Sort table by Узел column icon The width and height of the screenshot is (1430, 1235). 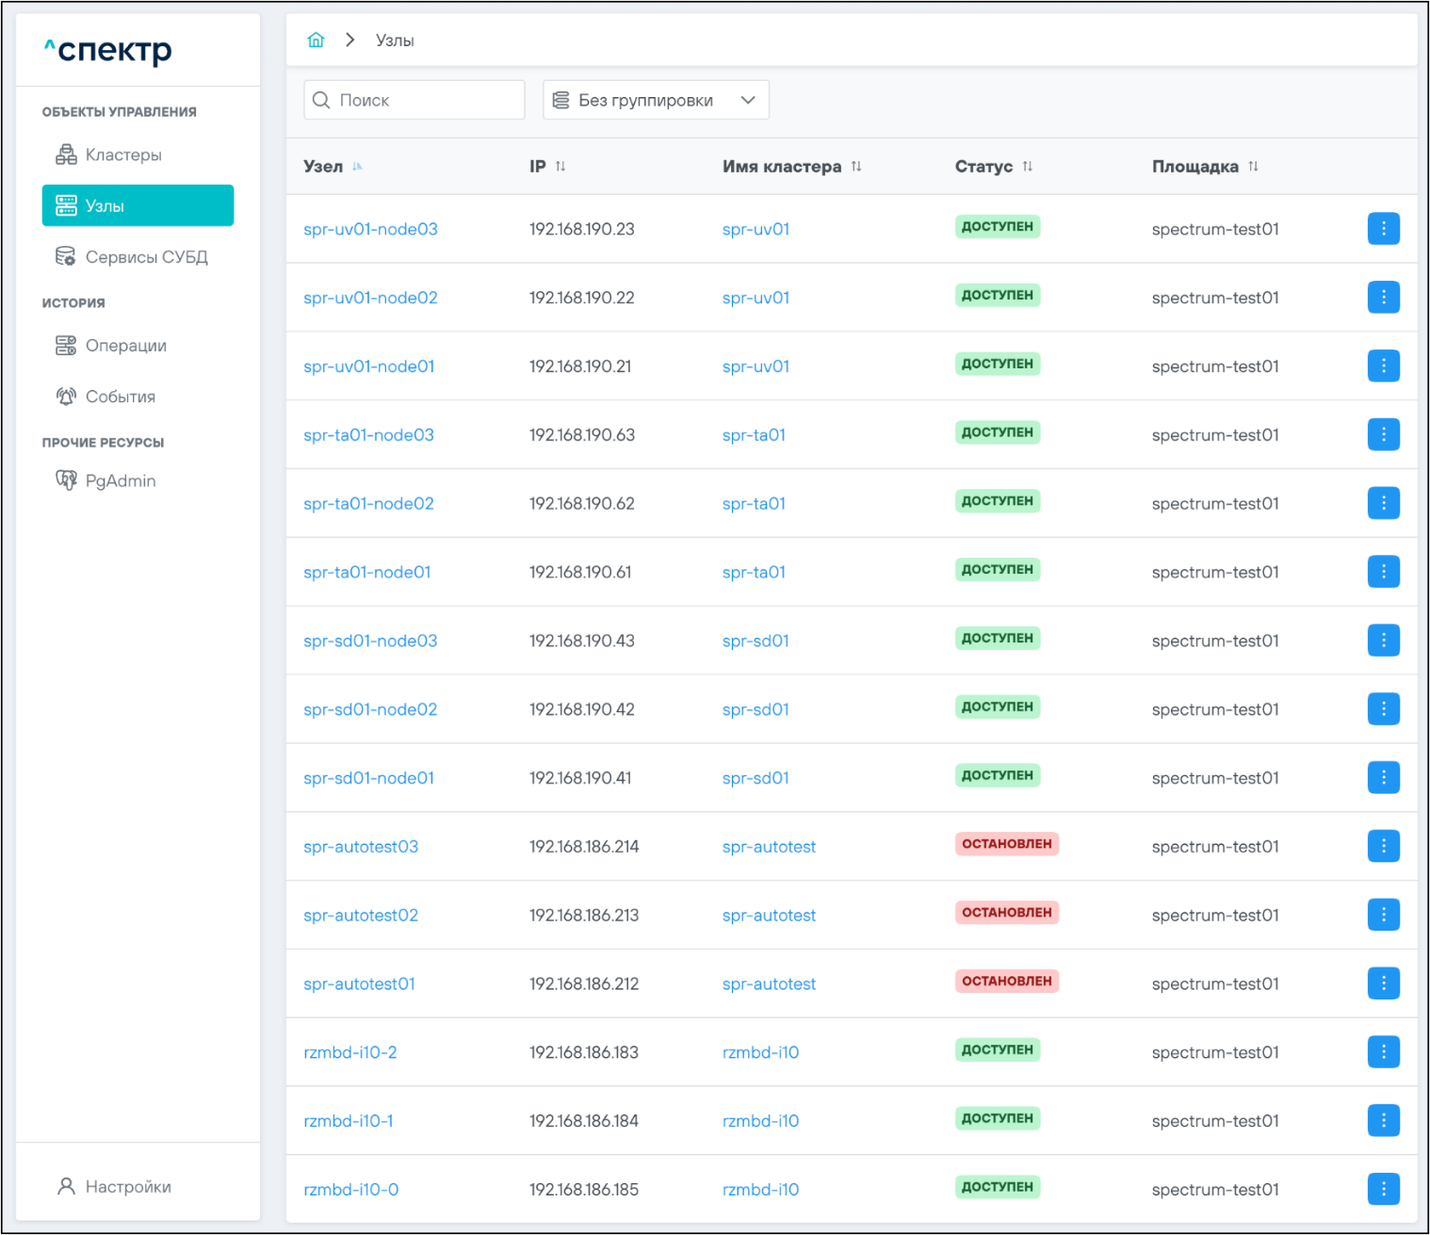click(x=357, y=167)
